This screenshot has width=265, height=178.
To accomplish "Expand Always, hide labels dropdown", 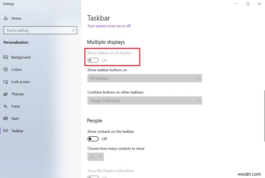I will [145, 101].
